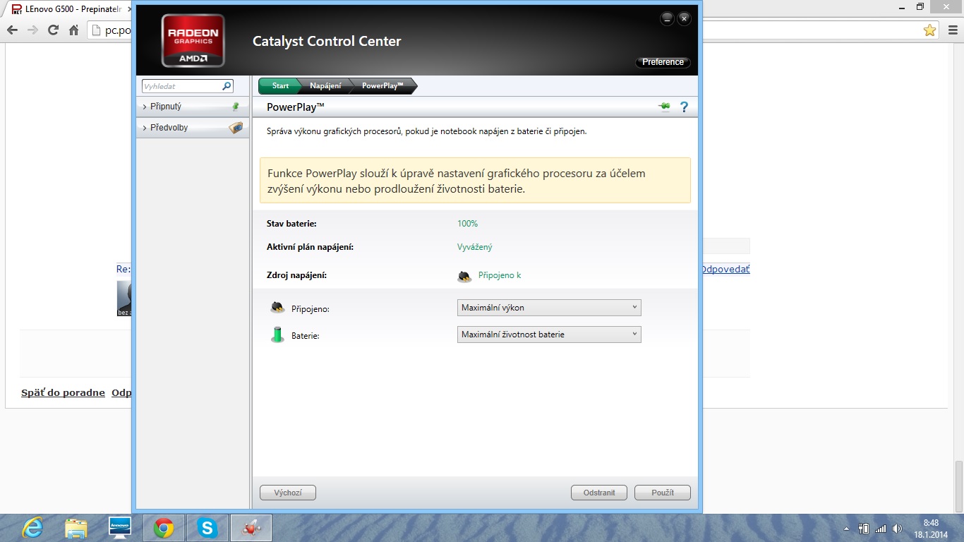Switch to Chrome in the taskbar
The width and height of the screenshot is (964, 542).
click(x=164, y=527)
